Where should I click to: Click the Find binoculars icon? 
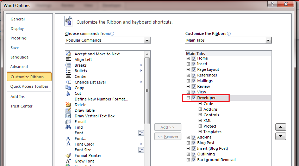pos(68,127)
